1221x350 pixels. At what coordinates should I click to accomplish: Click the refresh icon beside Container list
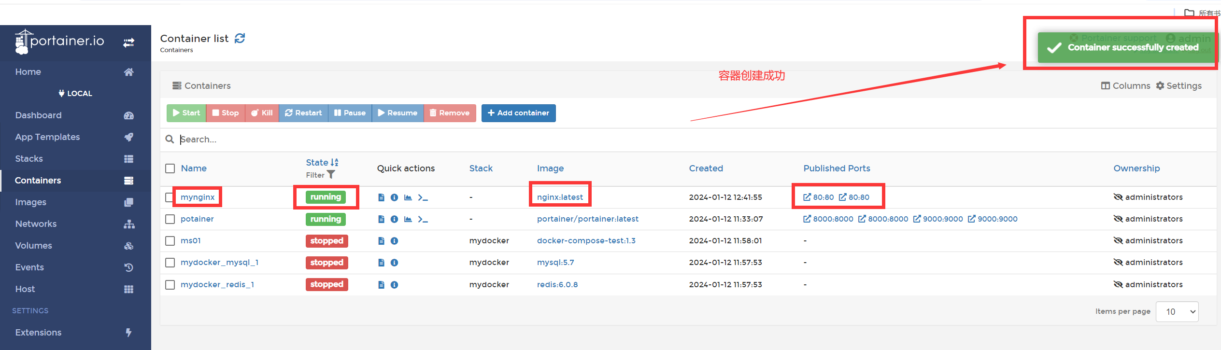(x=240, y=38)
